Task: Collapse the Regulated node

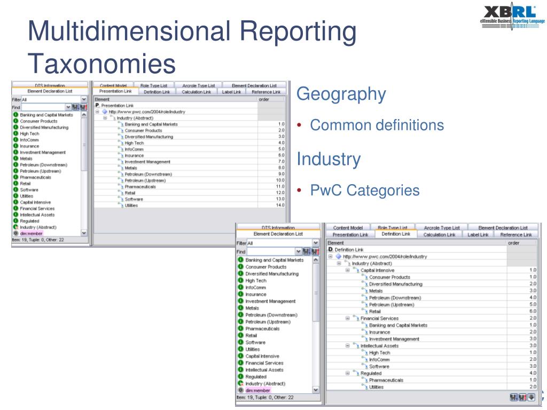Action: click(347, 373)
